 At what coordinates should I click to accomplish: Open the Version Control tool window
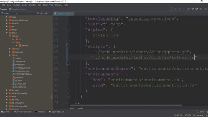(x=23, y=112)
